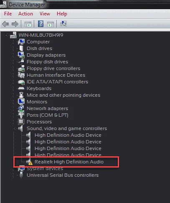
Task: Toggle the console tree pane icon
Action: click(x=28, y=24)
